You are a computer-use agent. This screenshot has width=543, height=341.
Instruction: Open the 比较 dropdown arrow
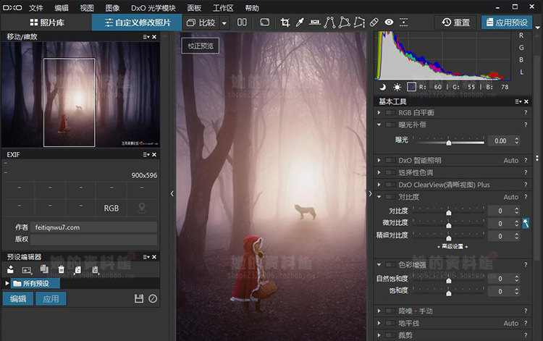tap(224, 22)
